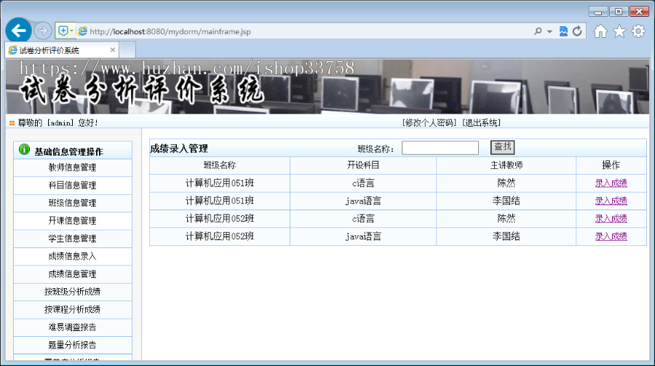Click 录入成绩 for 052班 java语言 row
The width and height of the screenshot is (655, 366).
tap(611, 236)
